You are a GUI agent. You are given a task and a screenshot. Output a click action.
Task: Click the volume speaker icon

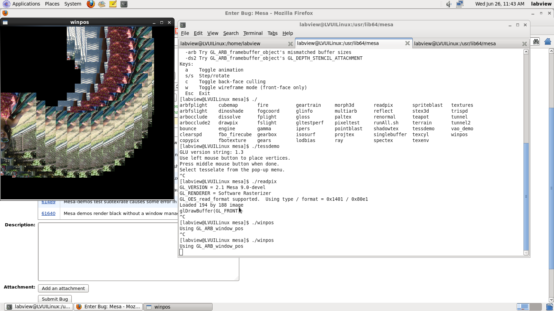coord(449,4)
